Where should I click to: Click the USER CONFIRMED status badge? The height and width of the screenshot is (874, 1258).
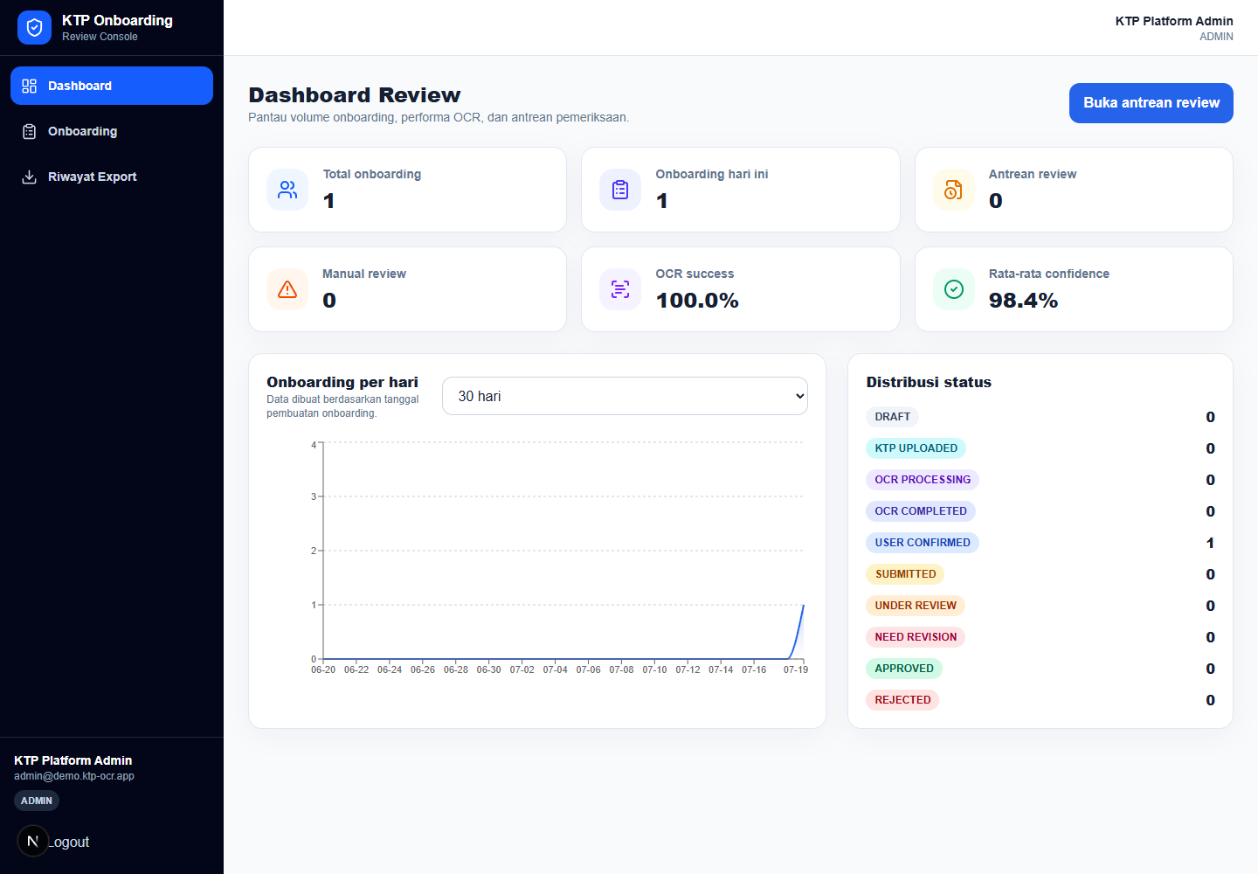pyautogui.click(x=923, y=543)
